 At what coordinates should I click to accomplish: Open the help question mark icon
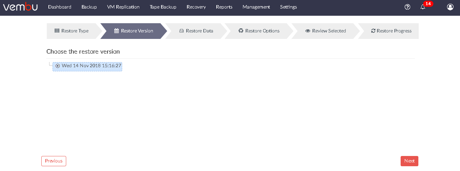tap(407, 7)
